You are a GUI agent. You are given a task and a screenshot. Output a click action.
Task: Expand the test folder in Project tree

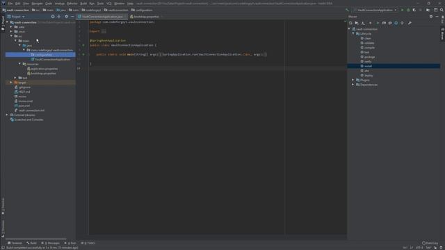15,78
